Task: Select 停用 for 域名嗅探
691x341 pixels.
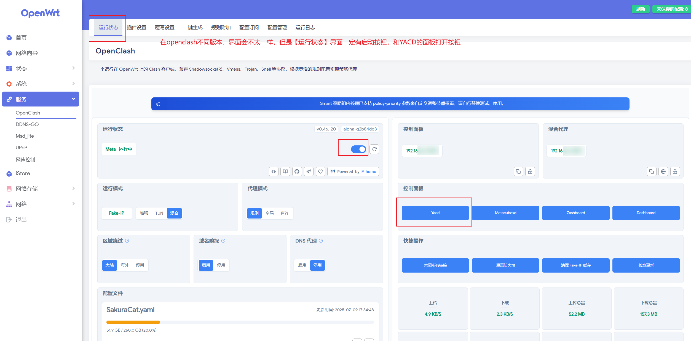Action: click(221, 265)
